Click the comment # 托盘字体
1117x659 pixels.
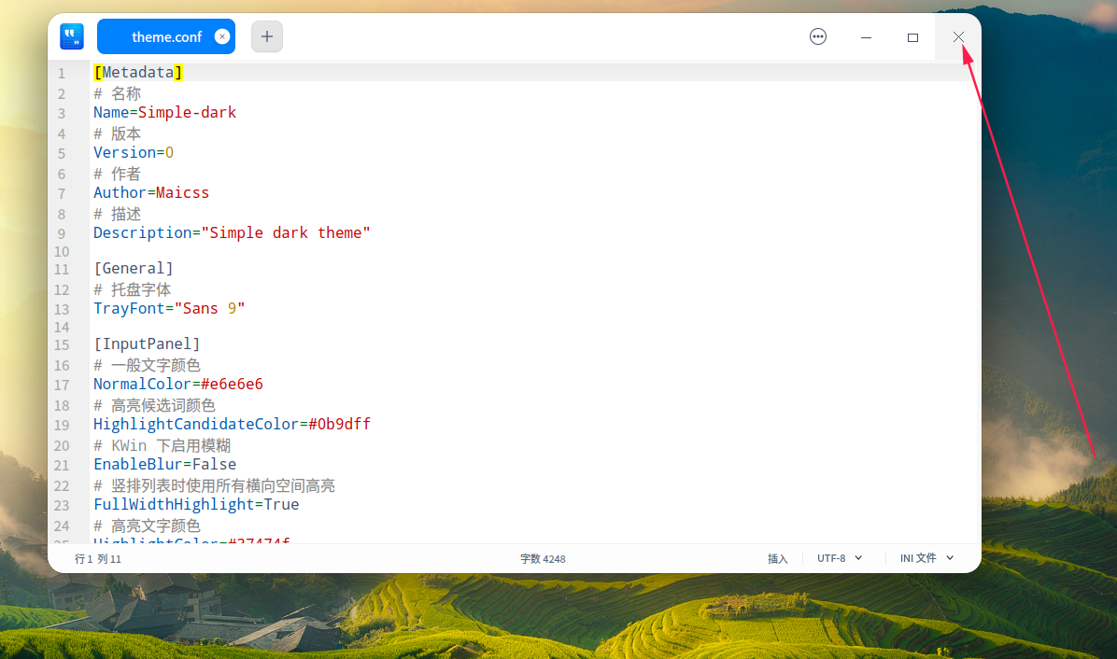pos(132,289)
